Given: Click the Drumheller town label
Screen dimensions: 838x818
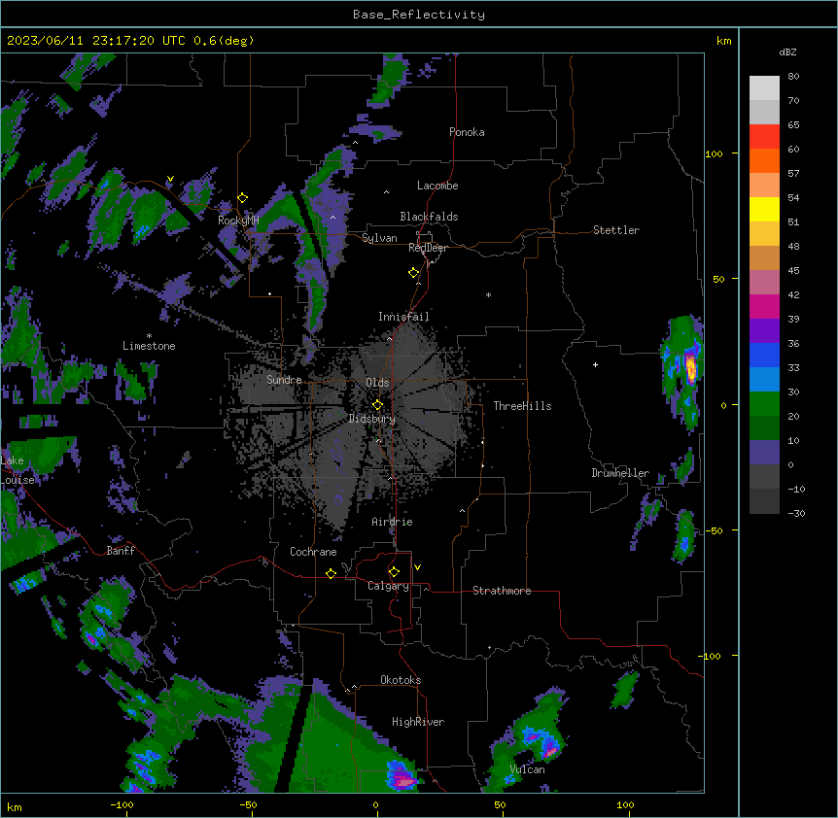Looking at the screenshot, I should click(x=620, y=473).
